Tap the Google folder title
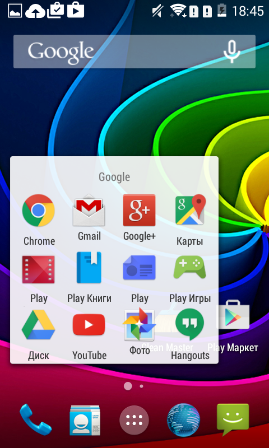Image resolution: width=269 pixels, height=448 pixels. (114, 177)
